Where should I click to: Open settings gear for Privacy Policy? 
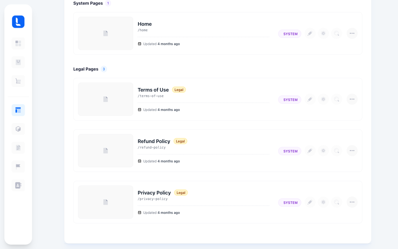[x=323, y=202]
